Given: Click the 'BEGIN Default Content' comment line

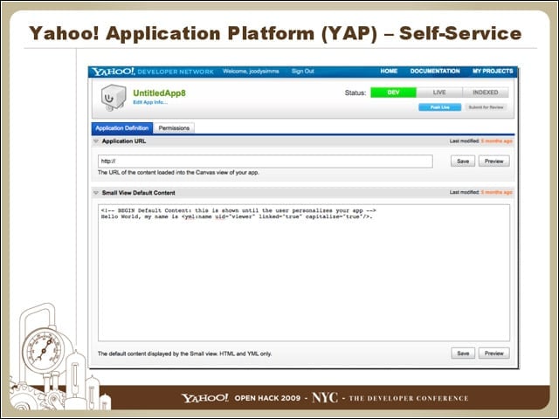Looking at the screenshot, I should pyautogui.click(x=238, y=210).
